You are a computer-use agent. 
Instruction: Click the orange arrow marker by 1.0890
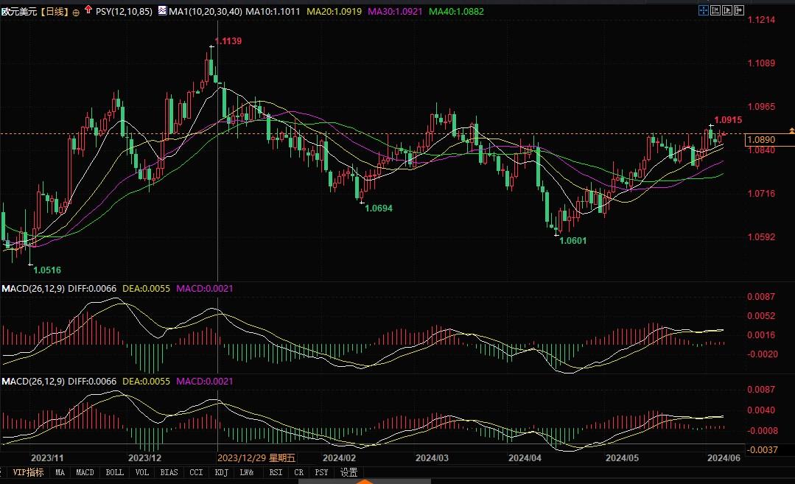(791, 130)
